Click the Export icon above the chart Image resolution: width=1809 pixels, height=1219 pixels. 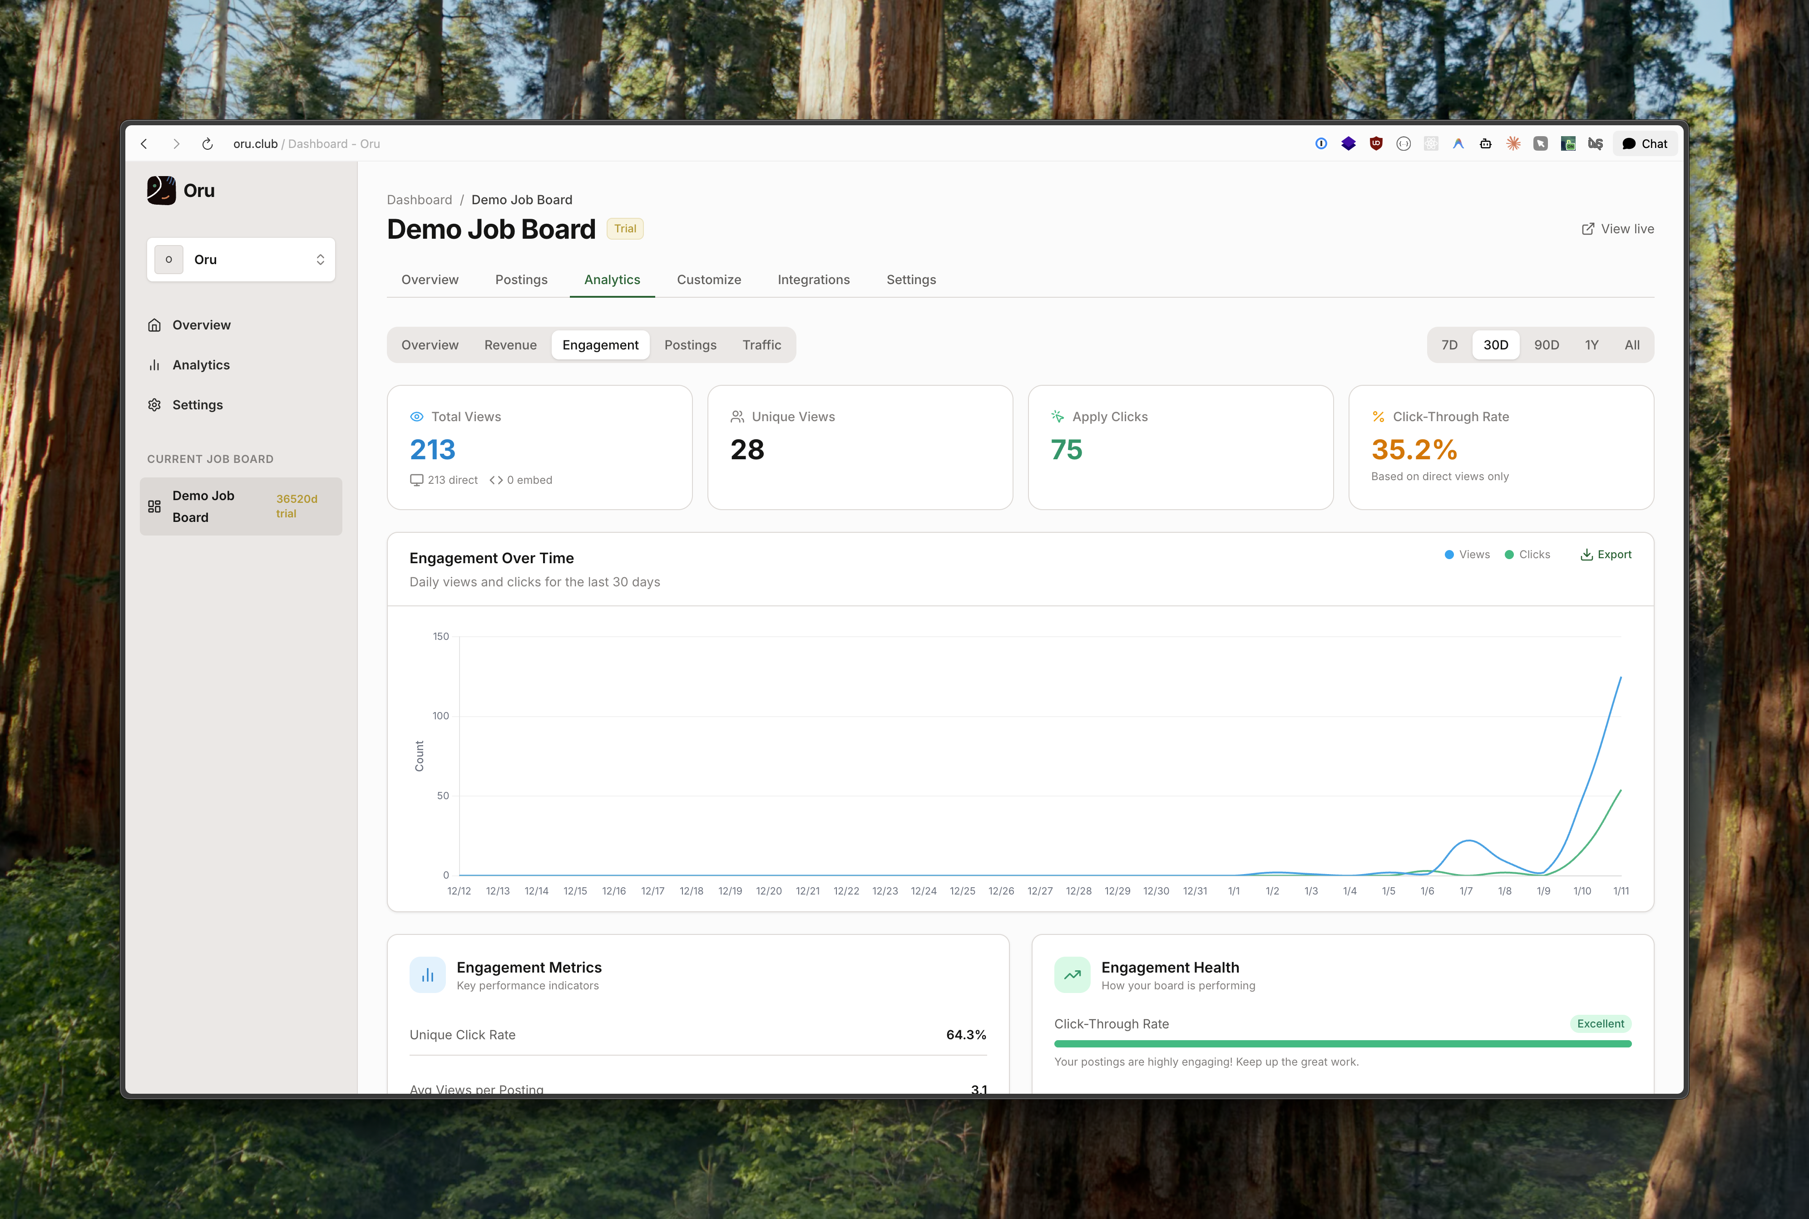coord(1587,554)
